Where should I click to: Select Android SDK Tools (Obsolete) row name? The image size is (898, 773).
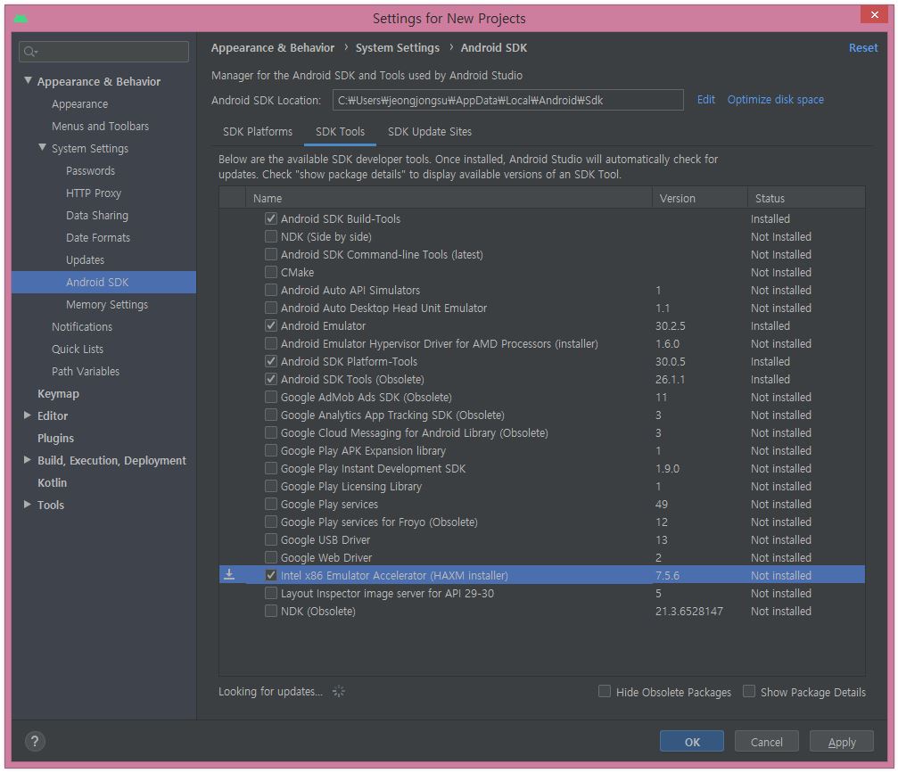tap(352, 379)
